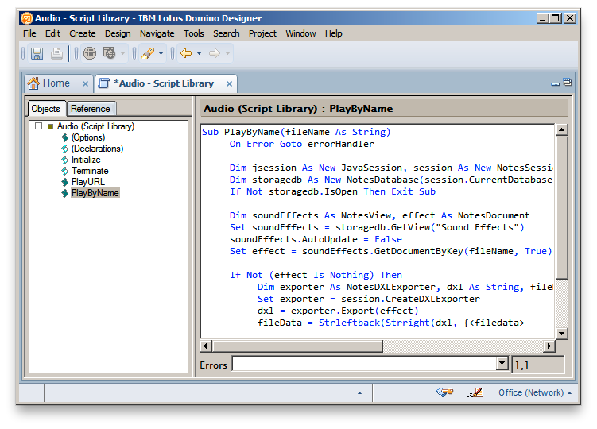The image size is (597, 429).
Task: Open the Back arrow history dropdown
Action: (x=200, y=54)
